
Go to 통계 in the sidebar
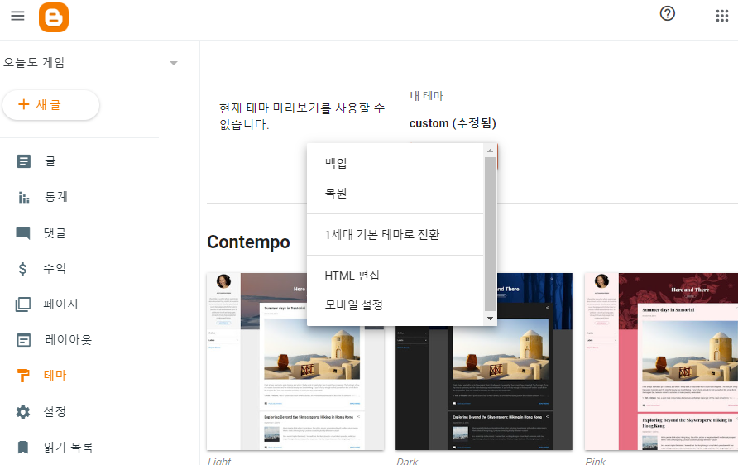pyautogui.click(x=56, y=197)
